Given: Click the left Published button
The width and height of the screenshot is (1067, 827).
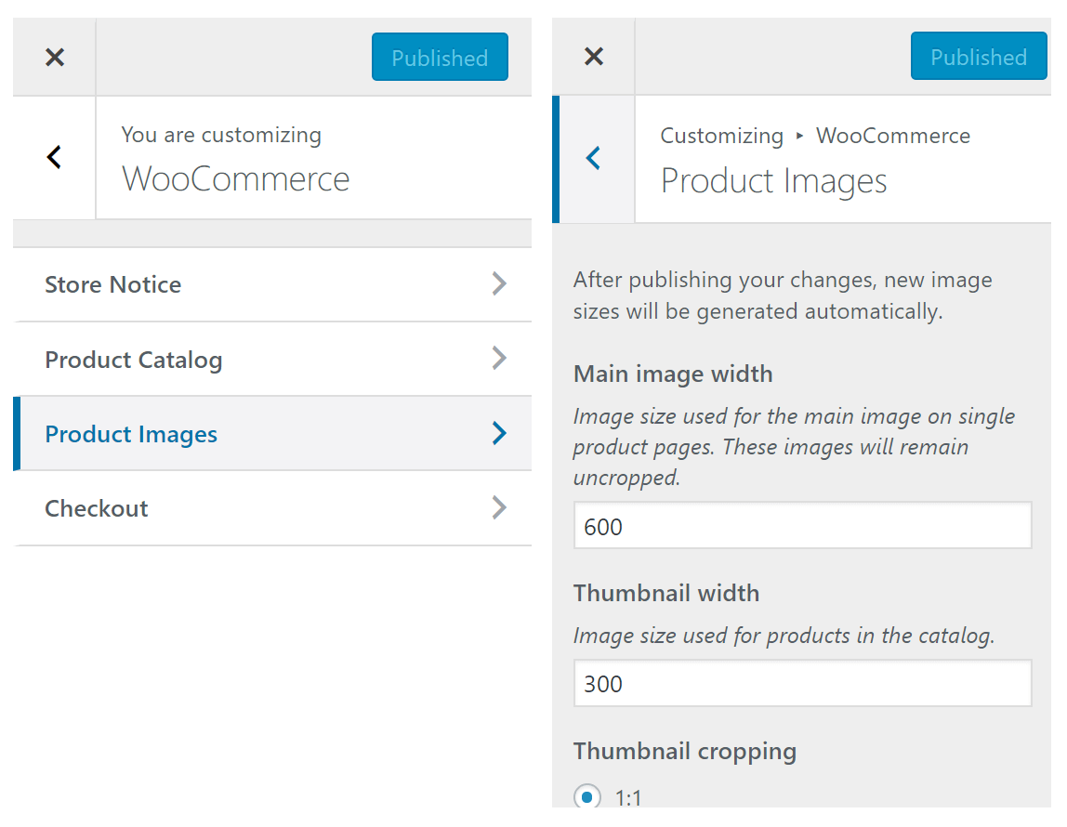Looking at the screenshot, I should [x=440, y=57].
